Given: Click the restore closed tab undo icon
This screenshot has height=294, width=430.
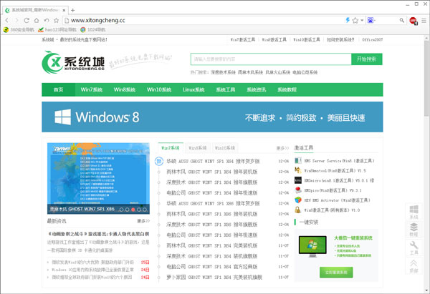Looking at the screenshot, I should [47, 20].
